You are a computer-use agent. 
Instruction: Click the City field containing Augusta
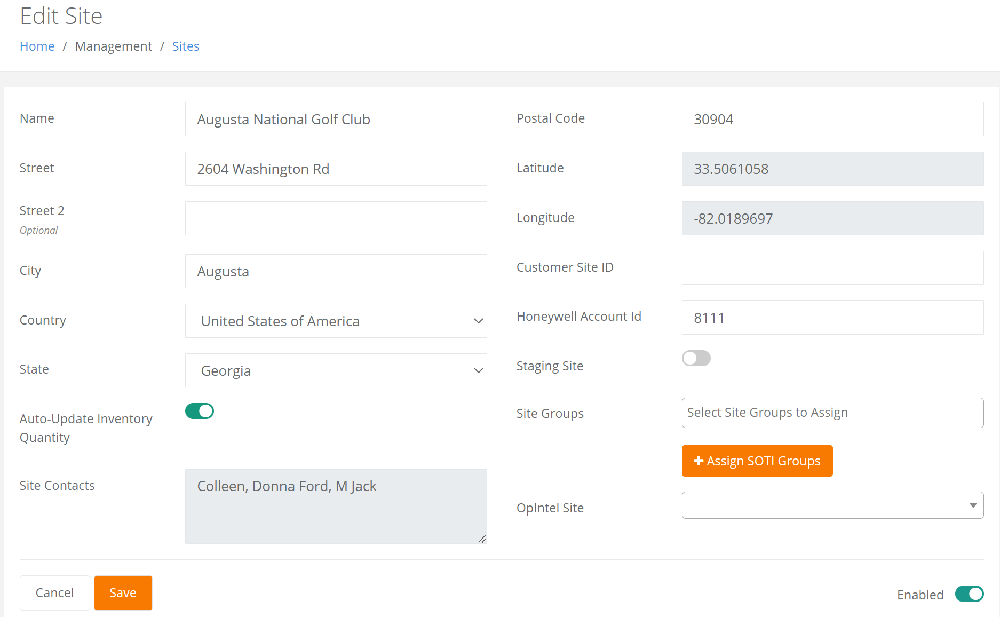336,271
